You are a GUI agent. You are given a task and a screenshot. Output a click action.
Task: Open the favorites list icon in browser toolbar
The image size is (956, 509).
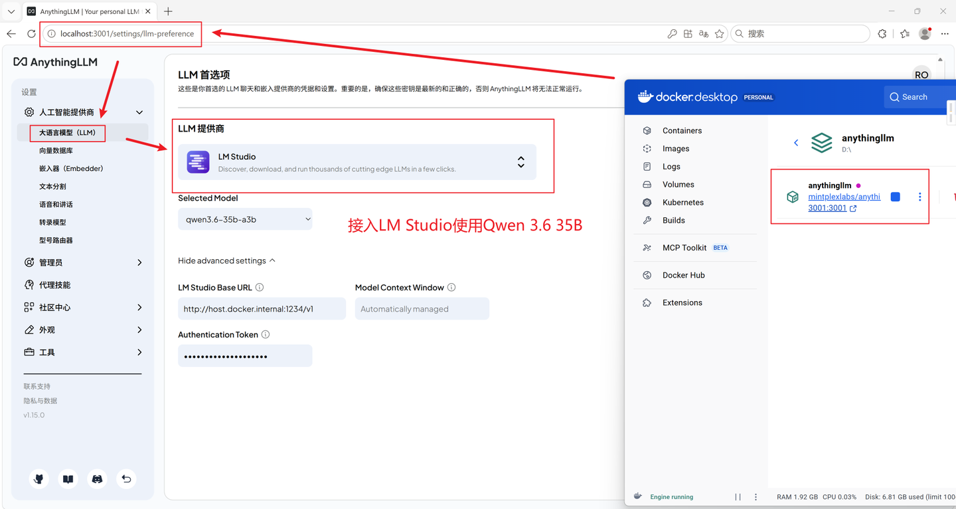[905, 34]
